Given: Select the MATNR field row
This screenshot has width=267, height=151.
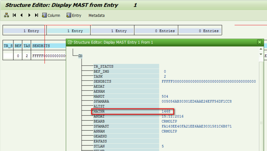Looking at the screenshot, I should [126, 111].
